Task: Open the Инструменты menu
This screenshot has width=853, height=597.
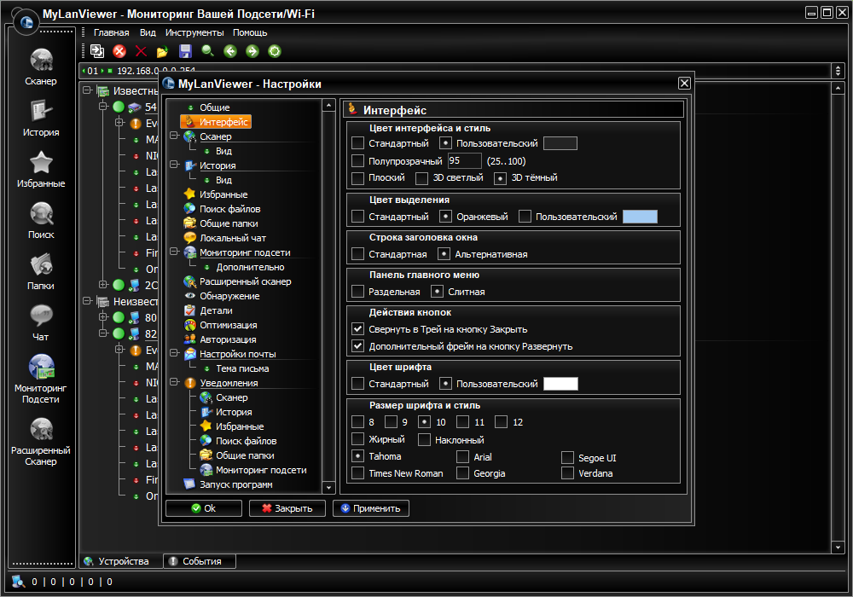Action: click(194, 32)
